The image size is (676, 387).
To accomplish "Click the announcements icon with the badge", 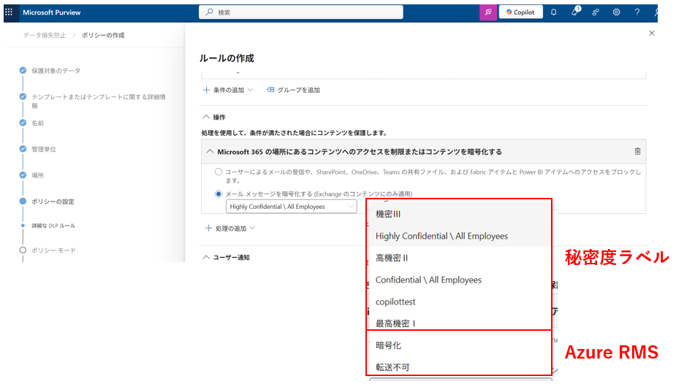I will [574, 12].
